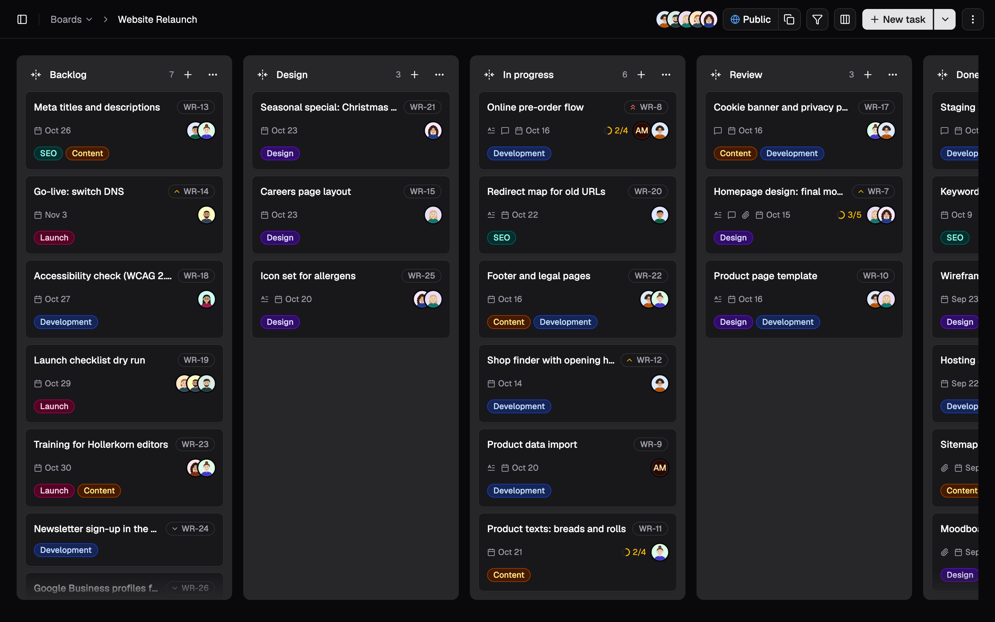995x622 pixels.
Task: Open the Meta titles and descriptions card
Action: coord(124,130)
